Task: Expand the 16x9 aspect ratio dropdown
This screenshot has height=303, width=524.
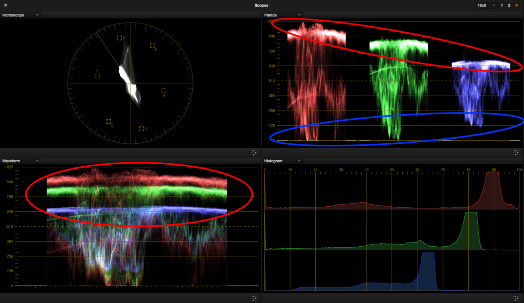Action: [486, 5]
